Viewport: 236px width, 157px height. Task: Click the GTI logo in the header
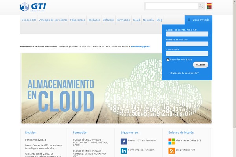point(33,7)
